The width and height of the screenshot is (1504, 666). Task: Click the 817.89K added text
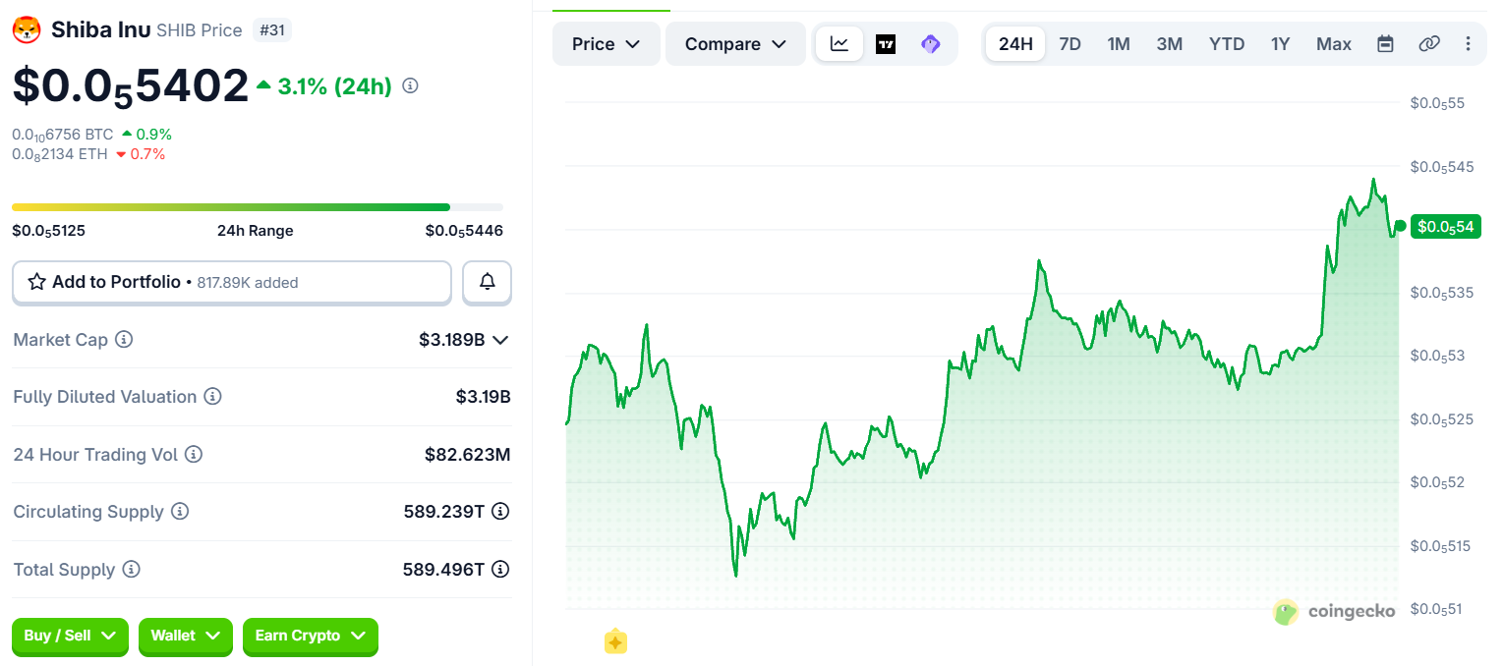pos(248,283)
